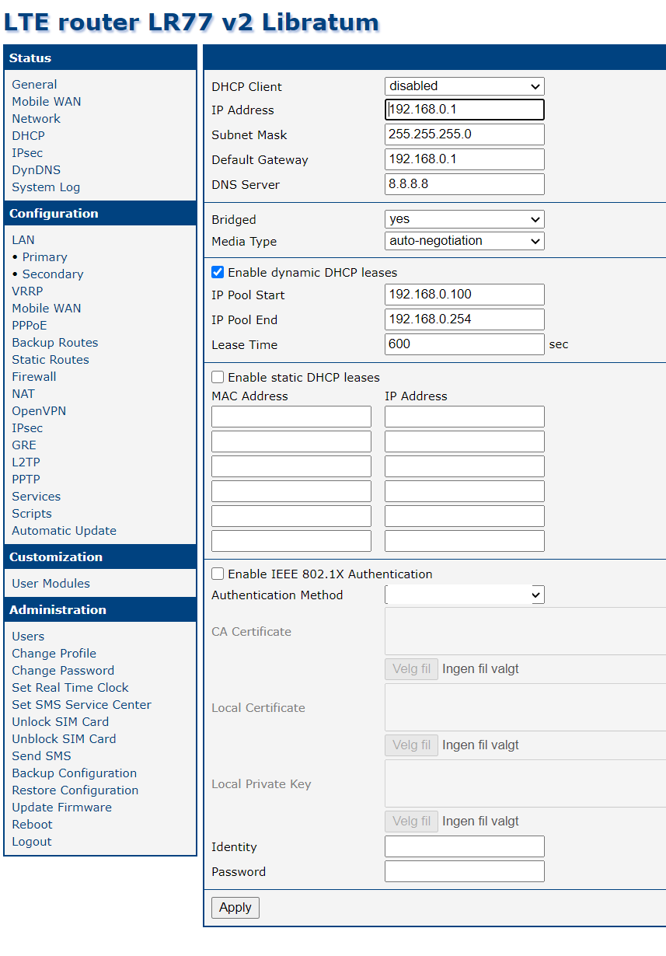The image size is (666, 956).
Task: Click first static lease IP Address field
Action: click(465, 417)
